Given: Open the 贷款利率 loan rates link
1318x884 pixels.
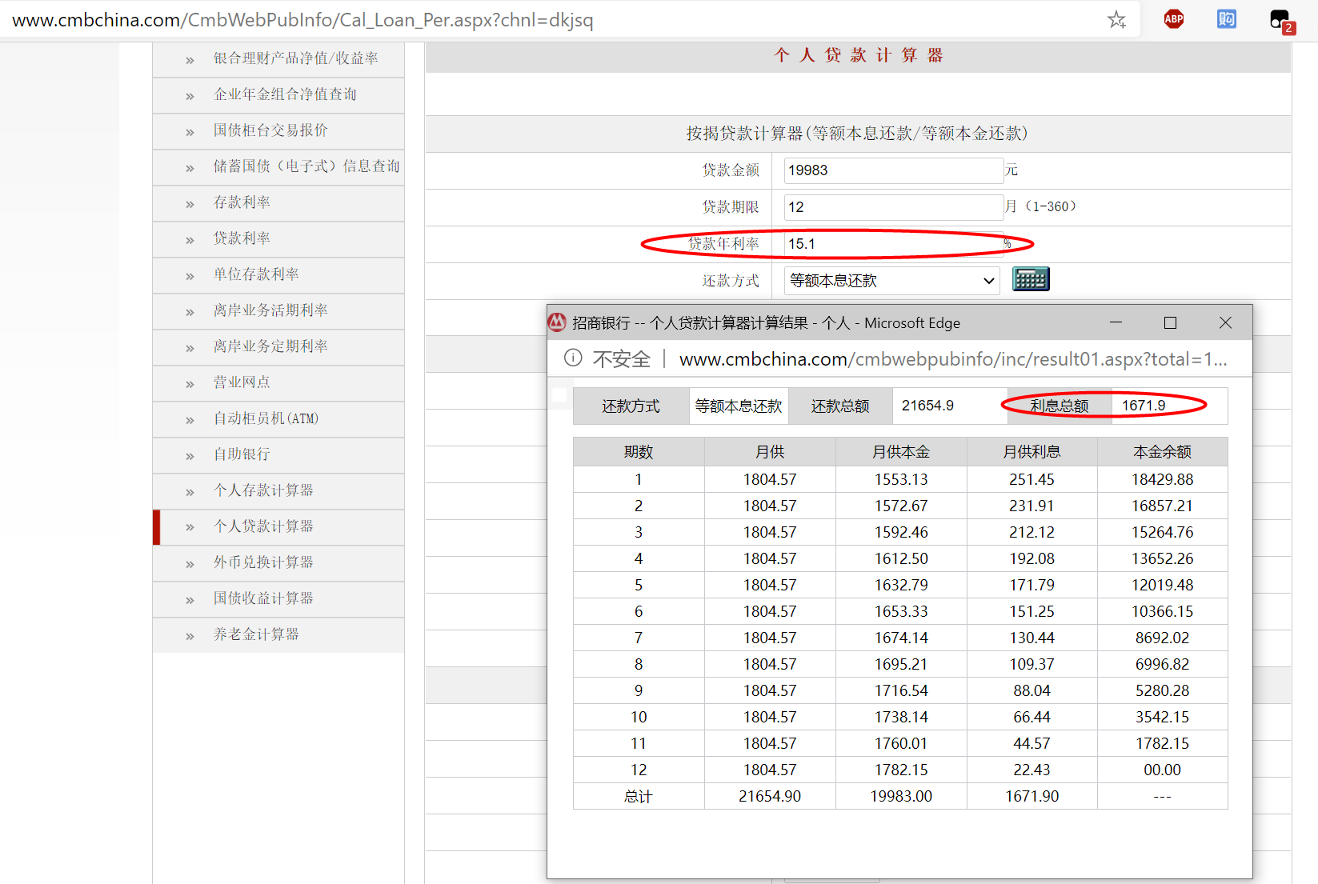Looking at the screenshot, I should click(x=242, y=238).
